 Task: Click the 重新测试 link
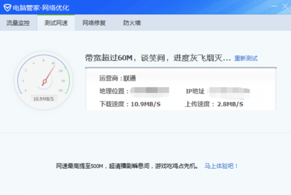246,58
